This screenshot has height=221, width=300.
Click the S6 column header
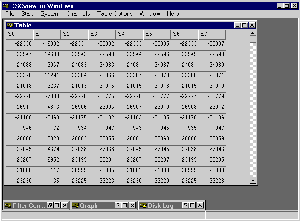184,35
